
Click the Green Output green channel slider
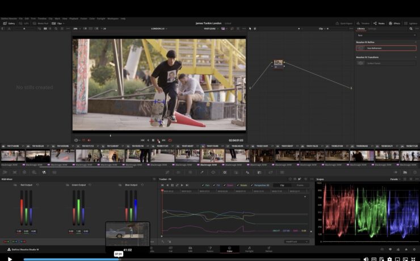(x=78, y=208)
